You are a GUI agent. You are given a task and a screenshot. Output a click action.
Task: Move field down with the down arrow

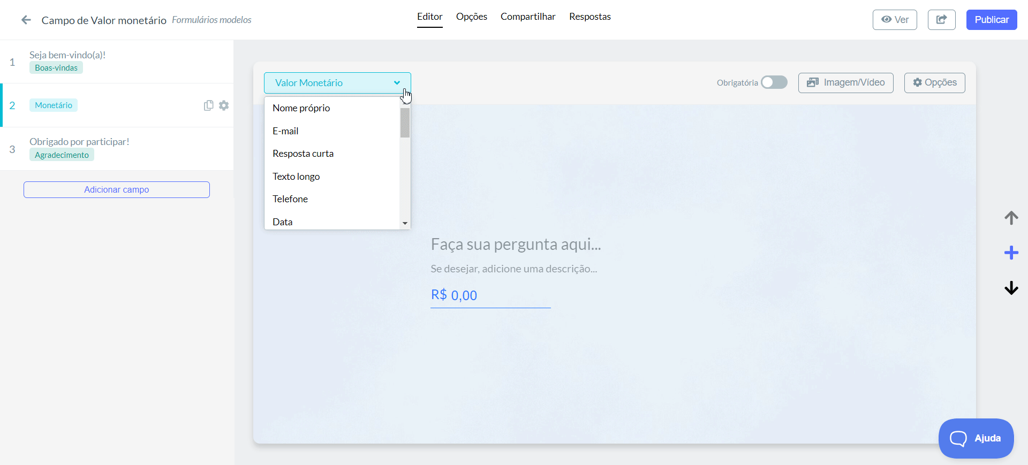coord(1011,288)
